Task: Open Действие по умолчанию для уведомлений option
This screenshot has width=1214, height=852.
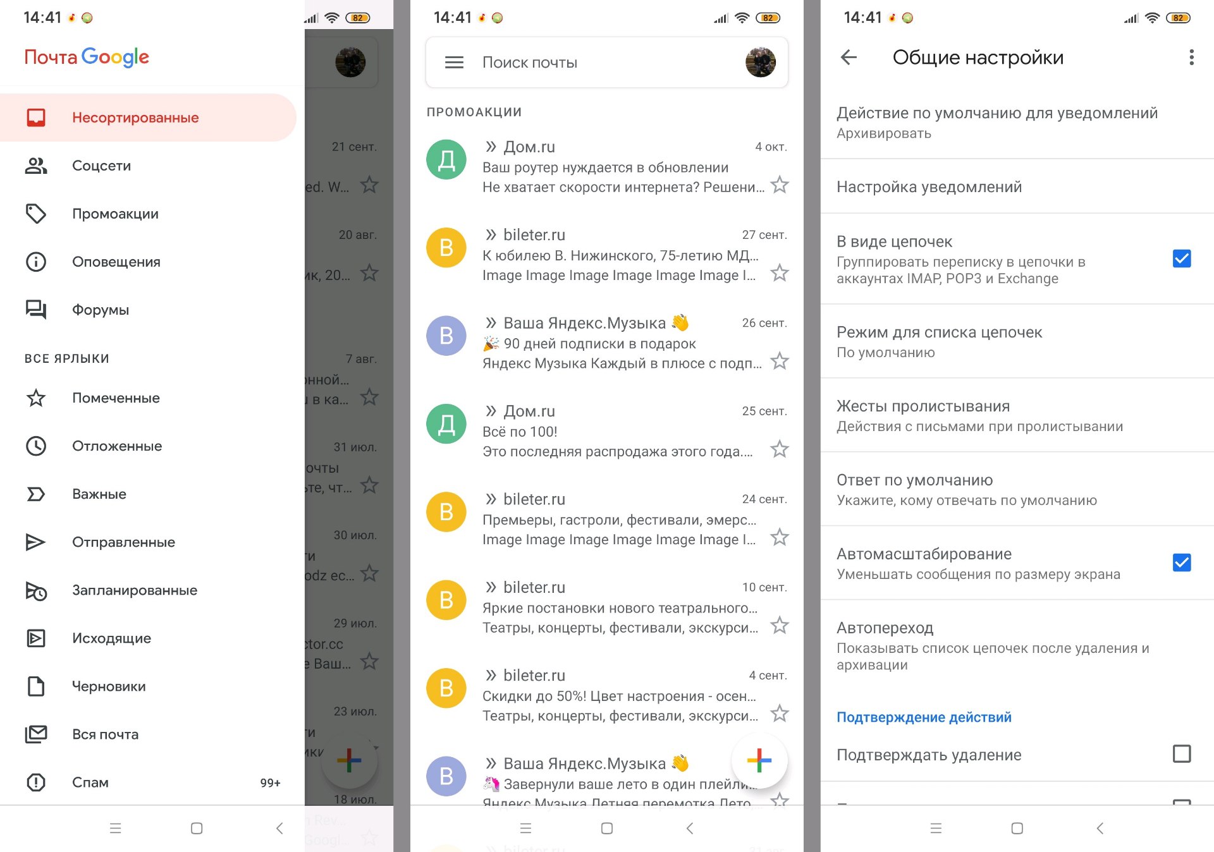Action: [1017, 123]
